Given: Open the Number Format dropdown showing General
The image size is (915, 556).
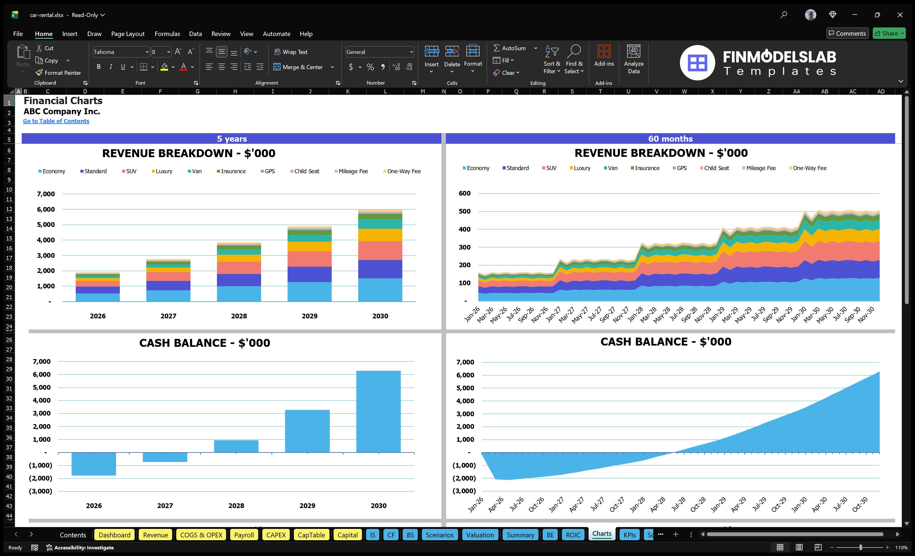Looking at the screenshot, I should pos(411,52).
